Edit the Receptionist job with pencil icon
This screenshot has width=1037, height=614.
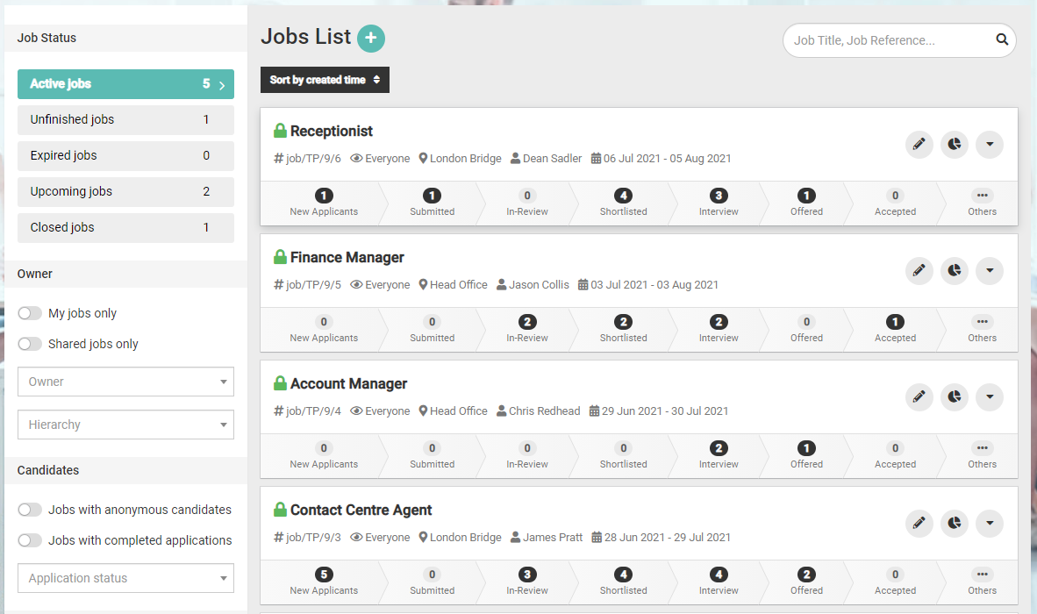tap(919, 145)
